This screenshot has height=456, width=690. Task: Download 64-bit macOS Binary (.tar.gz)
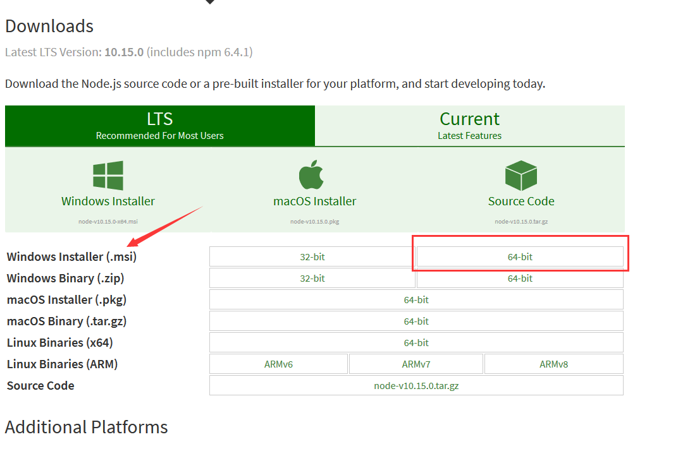pyautogui.click(x=416, y=321)
